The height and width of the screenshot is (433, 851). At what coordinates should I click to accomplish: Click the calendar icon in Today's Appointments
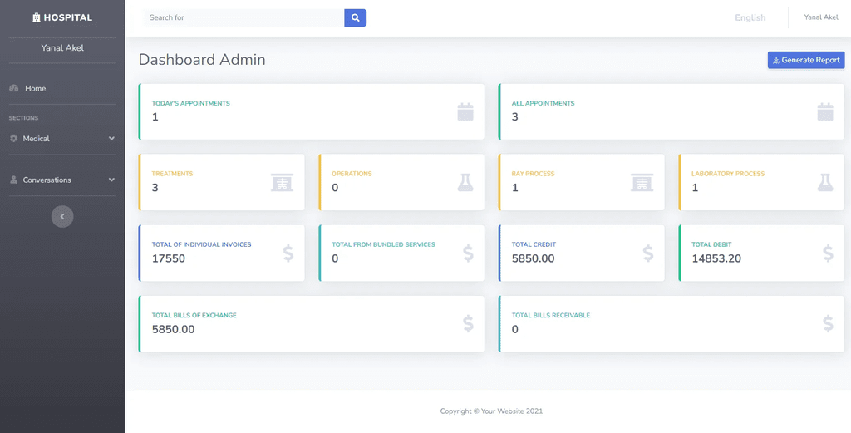(465, 111)
